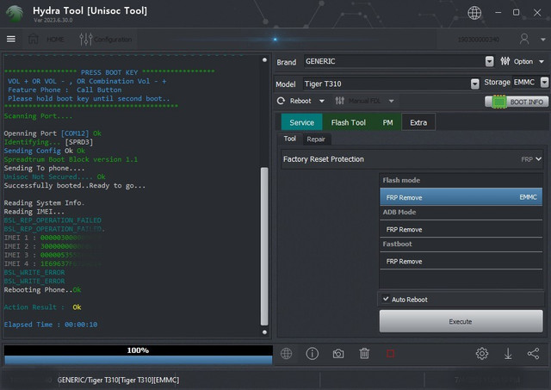
Task: Open the hamburger menu
Action: tap(11, 39)
